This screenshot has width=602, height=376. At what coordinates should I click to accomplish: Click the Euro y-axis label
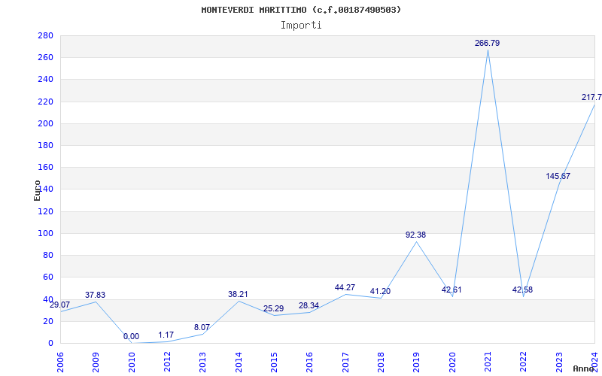[37, 190]
